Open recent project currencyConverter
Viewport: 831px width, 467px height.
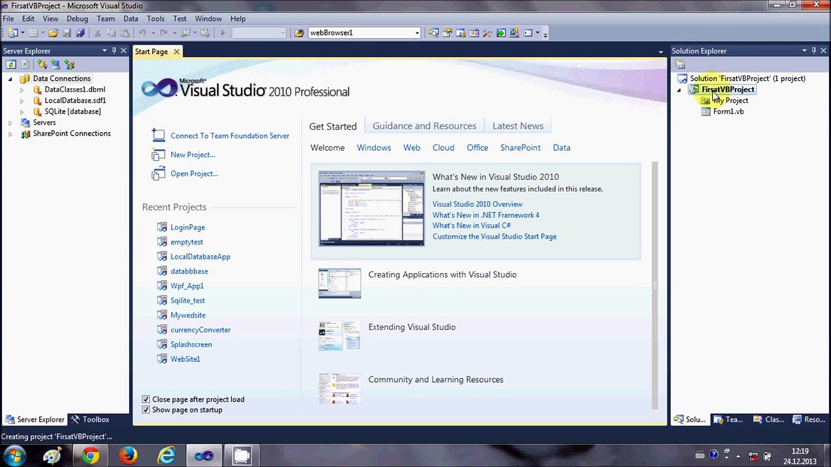pyautogui.click(x=201, y=330)
